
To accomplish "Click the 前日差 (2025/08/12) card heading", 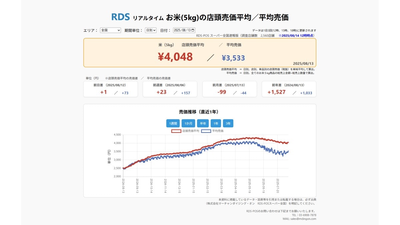I will [x=110, y=85].
